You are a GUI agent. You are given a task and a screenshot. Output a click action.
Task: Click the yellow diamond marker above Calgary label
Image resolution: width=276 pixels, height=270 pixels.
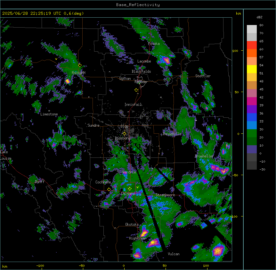pyautogui.click(x=130, y=189)
